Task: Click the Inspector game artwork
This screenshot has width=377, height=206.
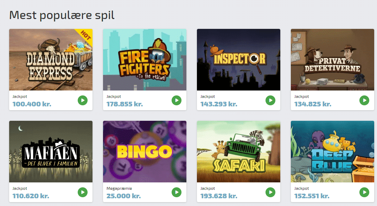Action: (238, 59)
